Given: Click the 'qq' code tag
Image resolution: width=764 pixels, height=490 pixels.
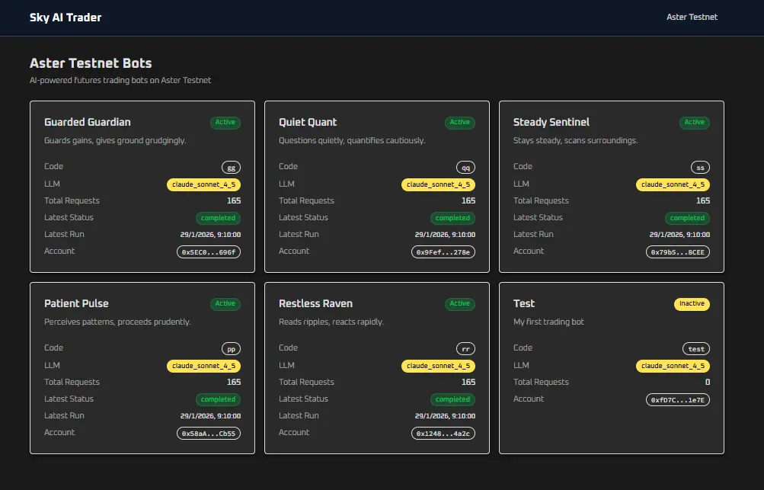Looking at the screenshot, I should point(466,168).
